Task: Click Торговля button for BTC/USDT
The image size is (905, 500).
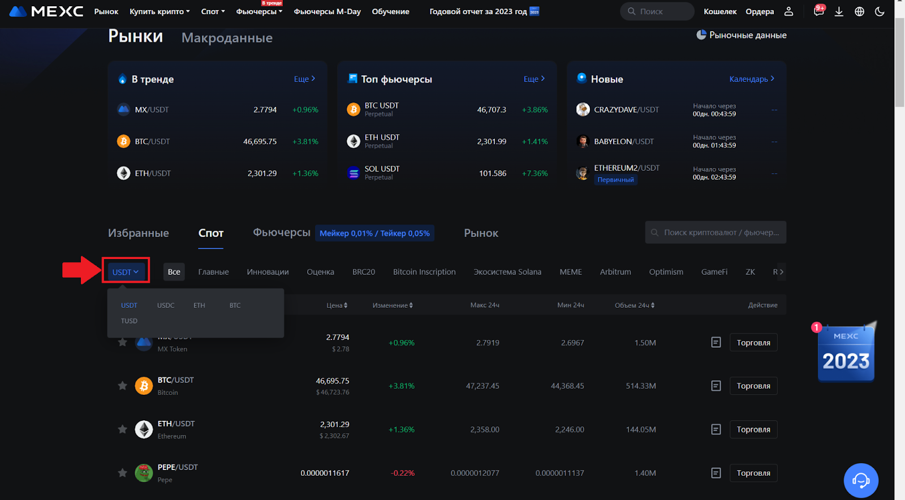Action: point(753,386)
